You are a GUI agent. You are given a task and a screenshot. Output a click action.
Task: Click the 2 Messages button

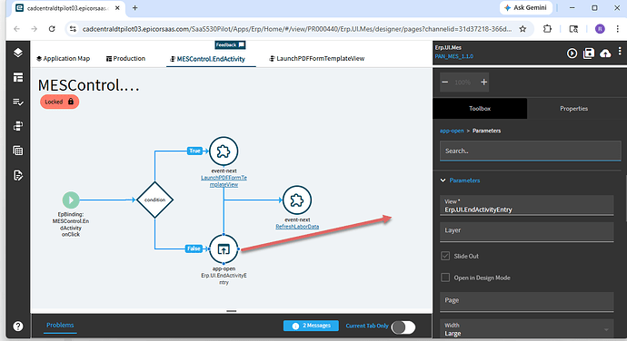point(311,326)
